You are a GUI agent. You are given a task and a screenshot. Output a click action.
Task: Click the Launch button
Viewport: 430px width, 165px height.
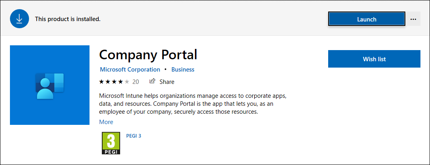pyautogui.click(x=367, y=19)
